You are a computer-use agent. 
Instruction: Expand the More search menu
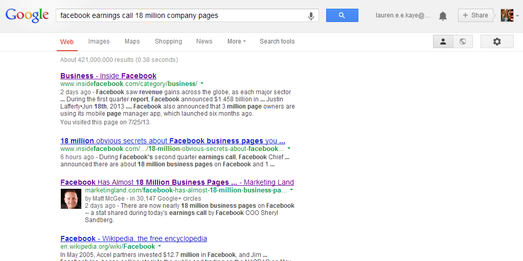coord(237,41)
